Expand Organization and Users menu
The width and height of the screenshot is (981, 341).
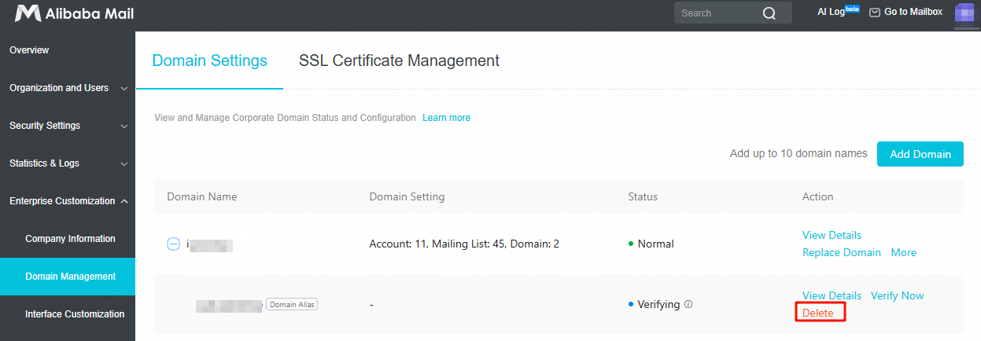(124, 89)
